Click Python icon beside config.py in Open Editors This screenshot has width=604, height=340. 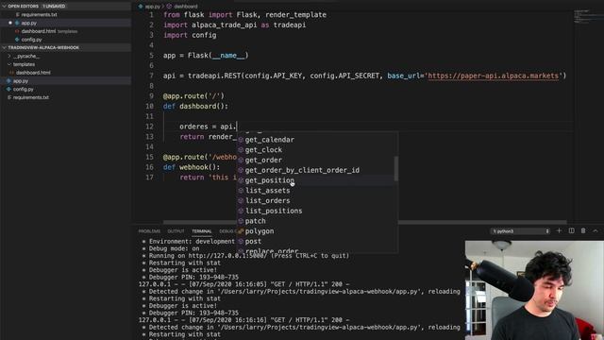[17, 40]
